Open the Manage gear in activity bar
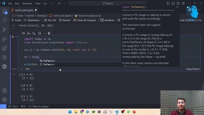 pos(4,99)
